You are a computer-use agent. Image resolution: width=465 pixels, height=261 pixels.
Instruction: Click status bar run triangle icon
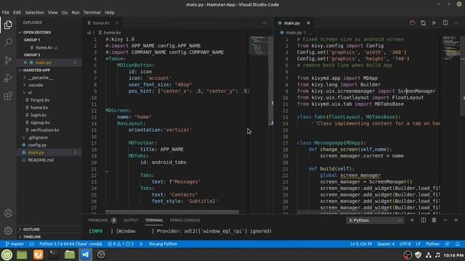[142, 244]
